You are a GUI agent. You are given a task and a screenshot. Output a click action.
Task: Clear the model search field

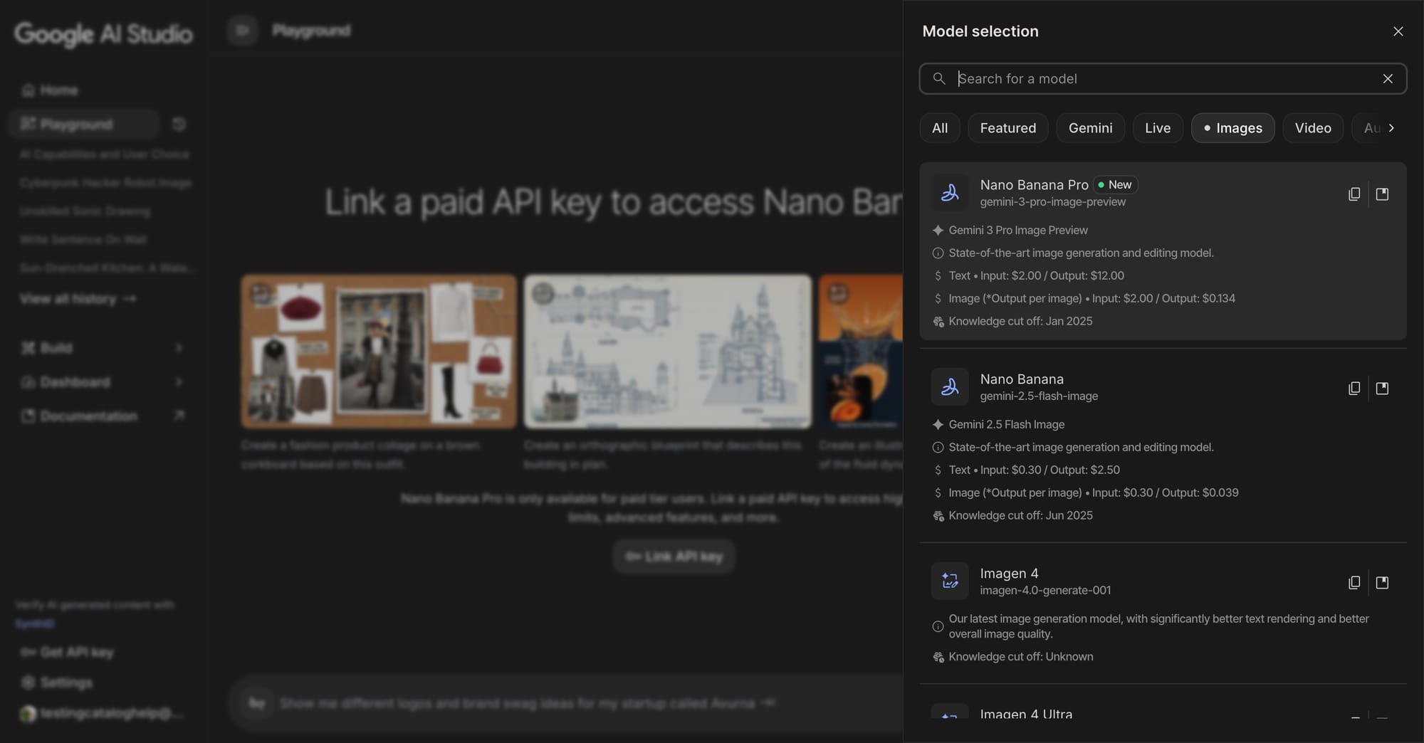point(1387,78)
